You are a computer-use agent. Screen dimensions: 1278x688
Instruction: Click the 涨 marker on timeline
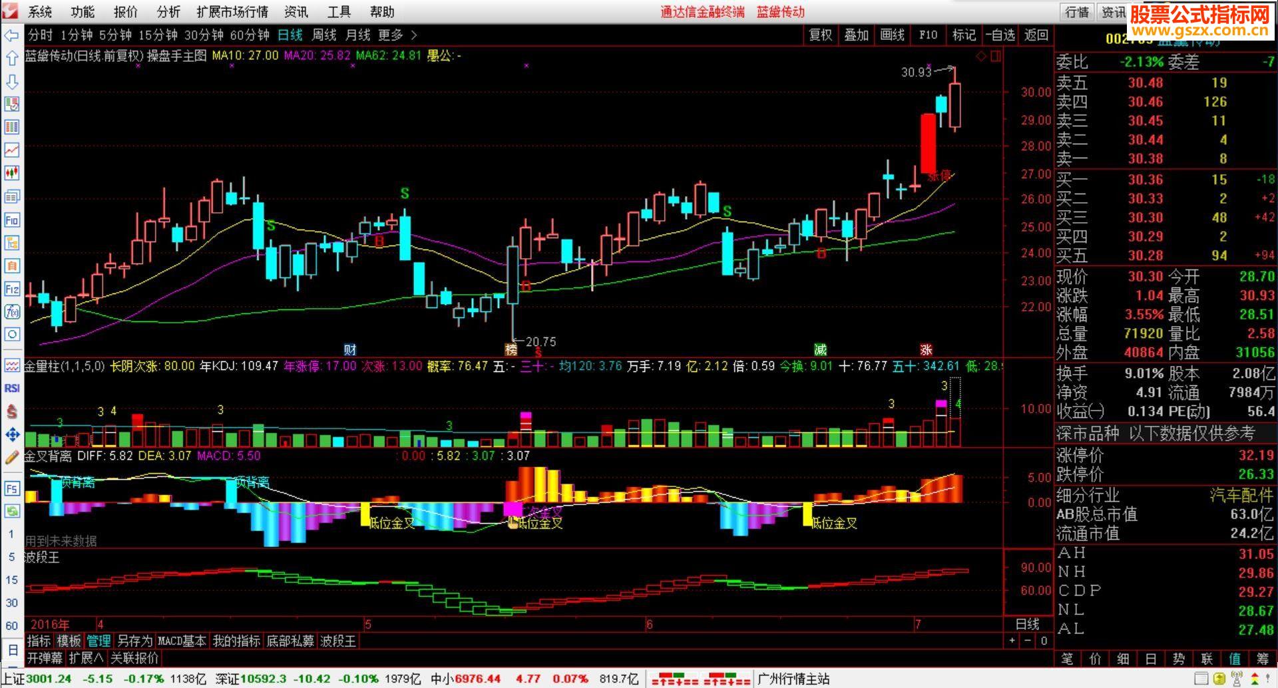pos(926,349)
